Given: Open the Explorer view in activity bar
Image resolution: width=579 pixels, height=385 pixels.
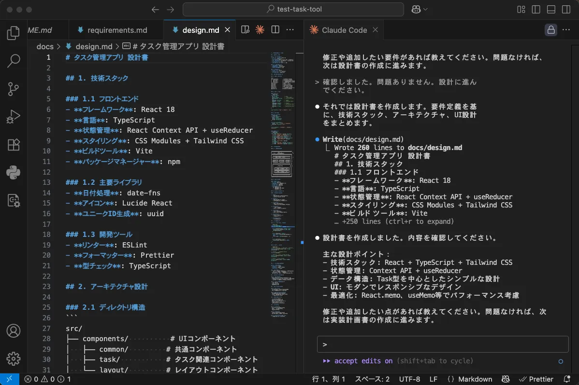Looking at the screenshot, I should pyautogui.click(x=14, y=33).
